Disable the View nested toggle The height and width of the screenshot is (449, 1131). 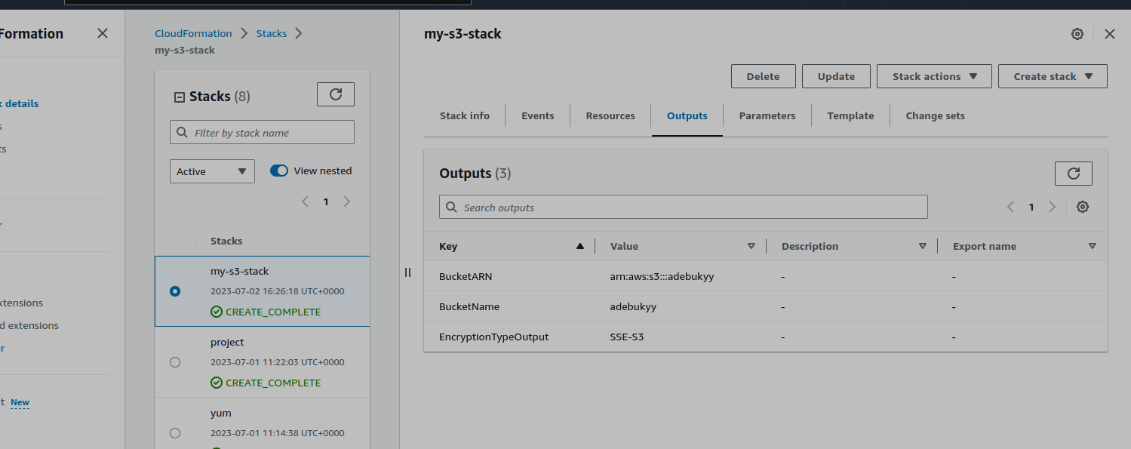click(x=278, y=171)
